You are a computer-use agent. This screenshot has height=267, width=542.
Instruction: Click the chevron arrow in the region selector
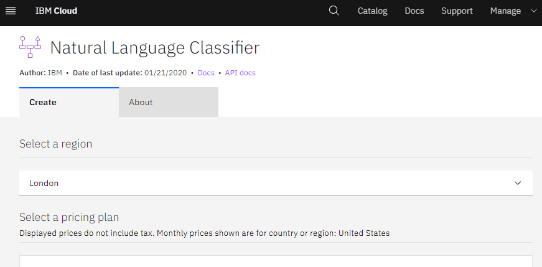[x=518, y=183]
